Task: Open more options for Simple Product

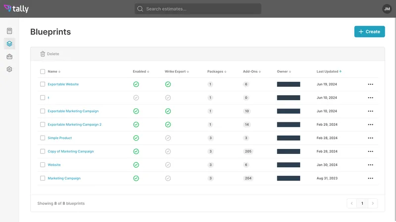Action: click(370, 138)
